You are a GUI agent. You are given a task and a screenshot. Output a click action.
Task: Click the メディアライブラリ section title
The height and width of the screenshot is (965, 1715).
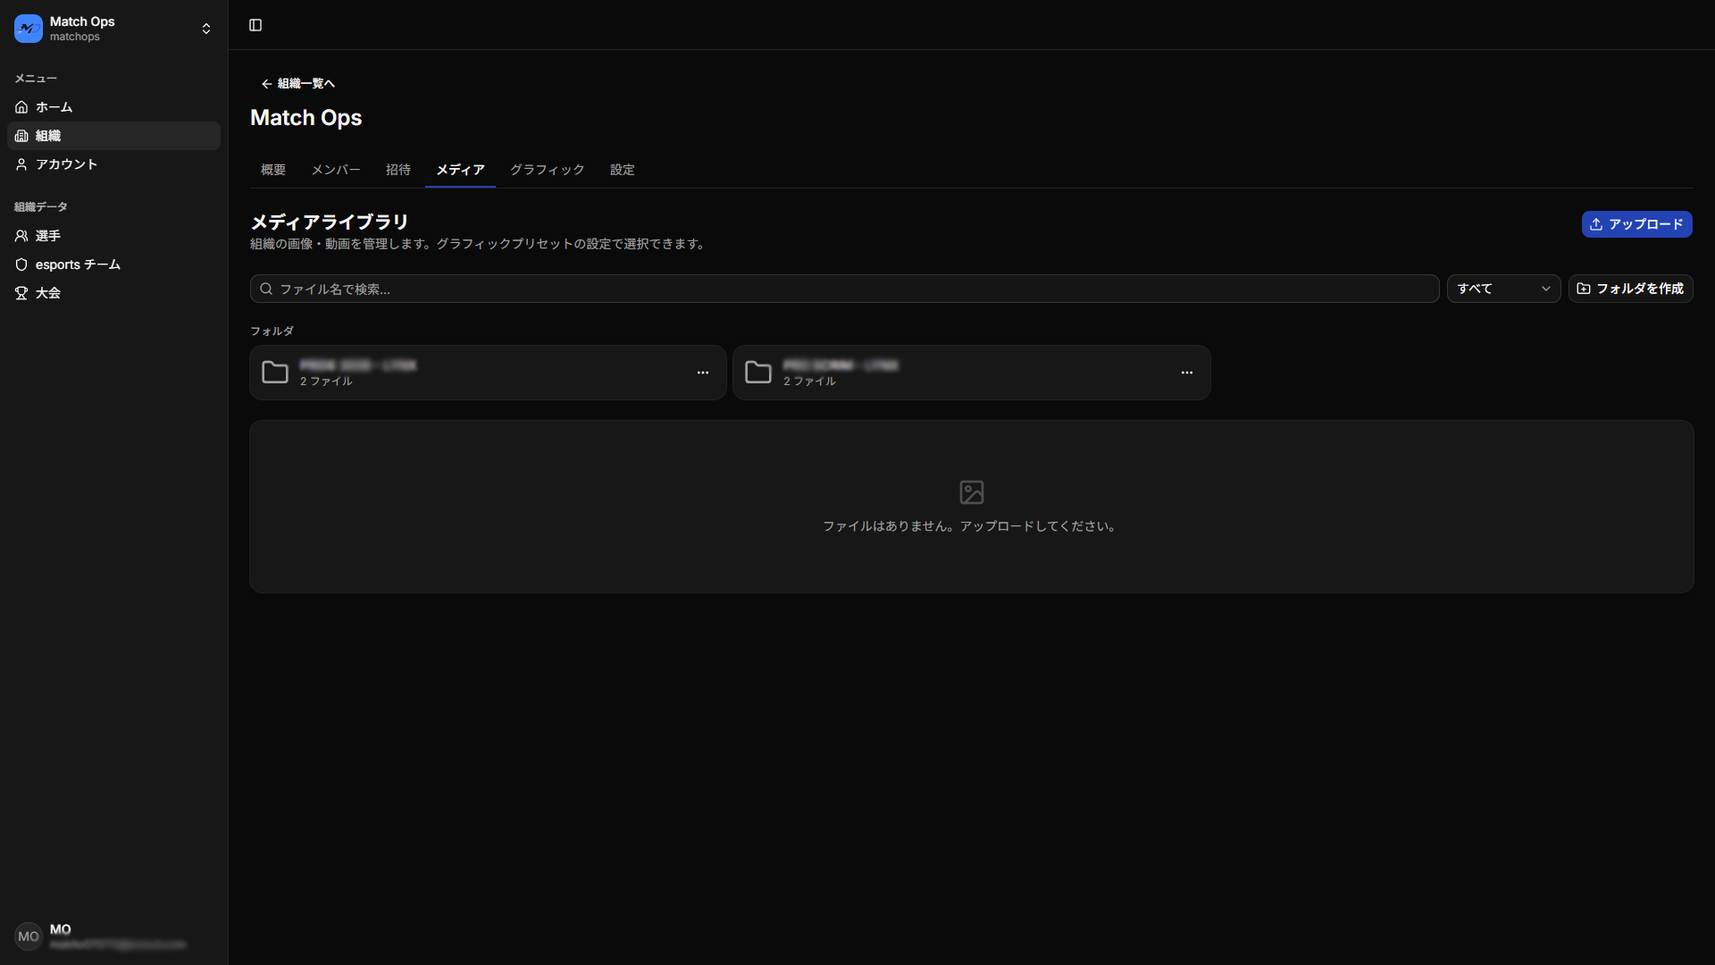point(330,222)
